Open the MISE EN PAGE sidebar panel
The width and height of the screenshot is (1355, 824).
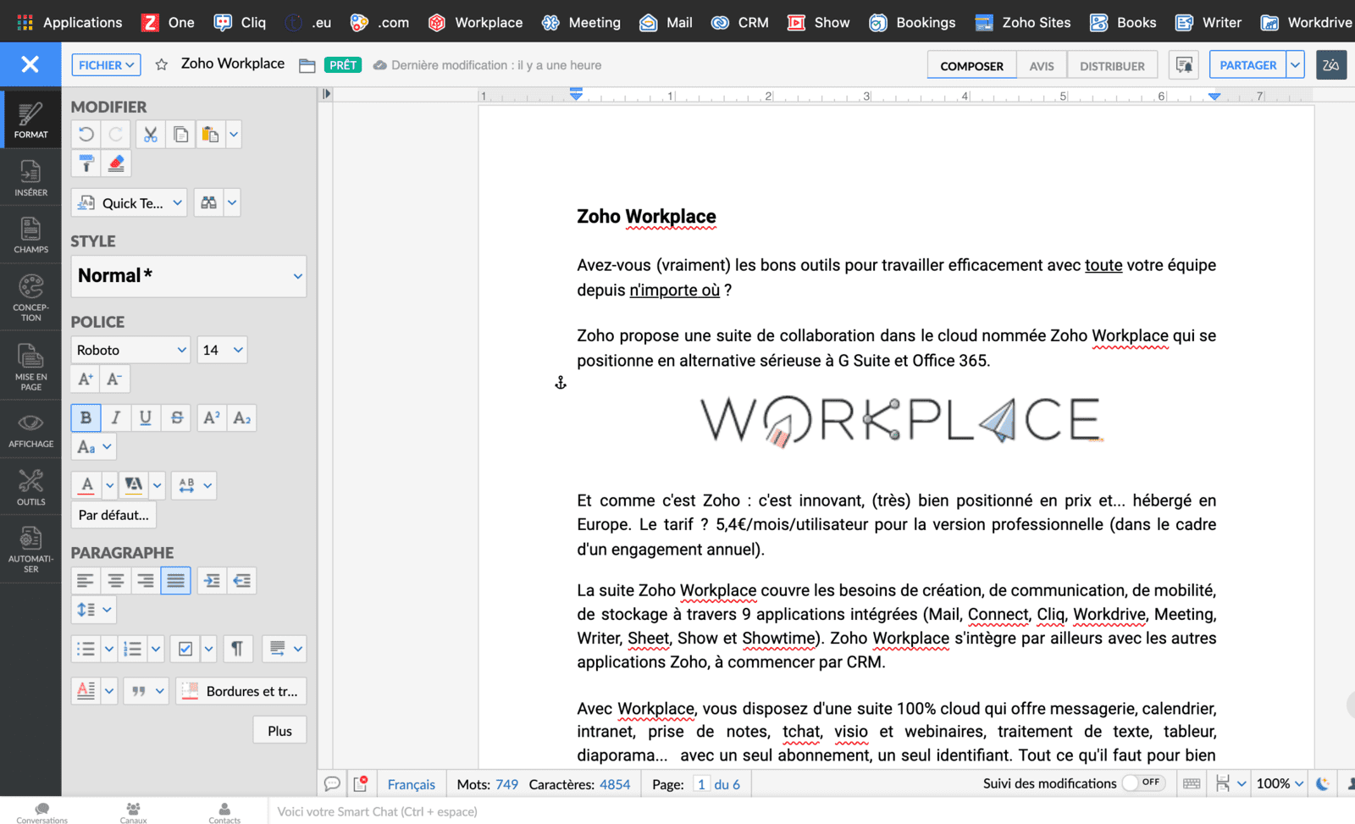[30, 367]
